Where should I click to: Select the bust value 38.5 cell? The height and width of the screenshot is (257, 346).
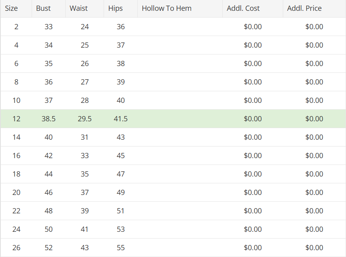click(48, 119)
